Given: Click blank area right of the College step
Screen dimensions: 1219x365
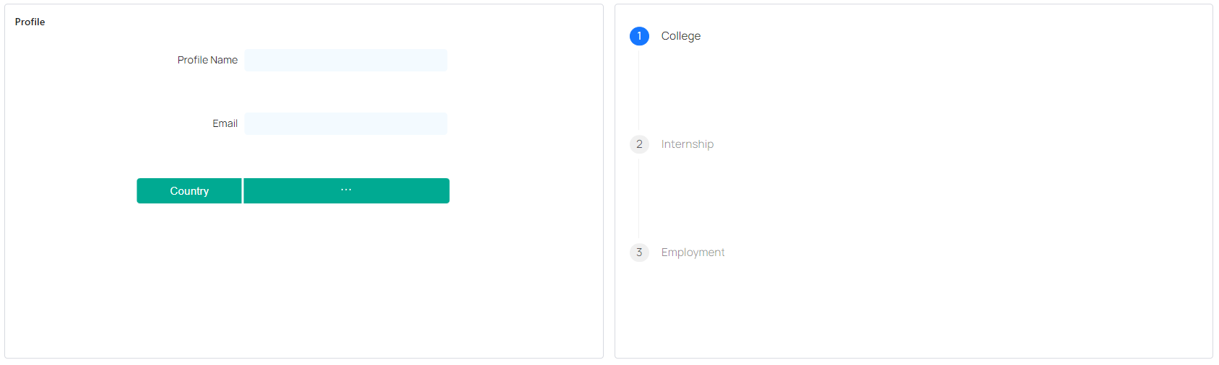Looking at the screenshot, I should coord(939,36).
